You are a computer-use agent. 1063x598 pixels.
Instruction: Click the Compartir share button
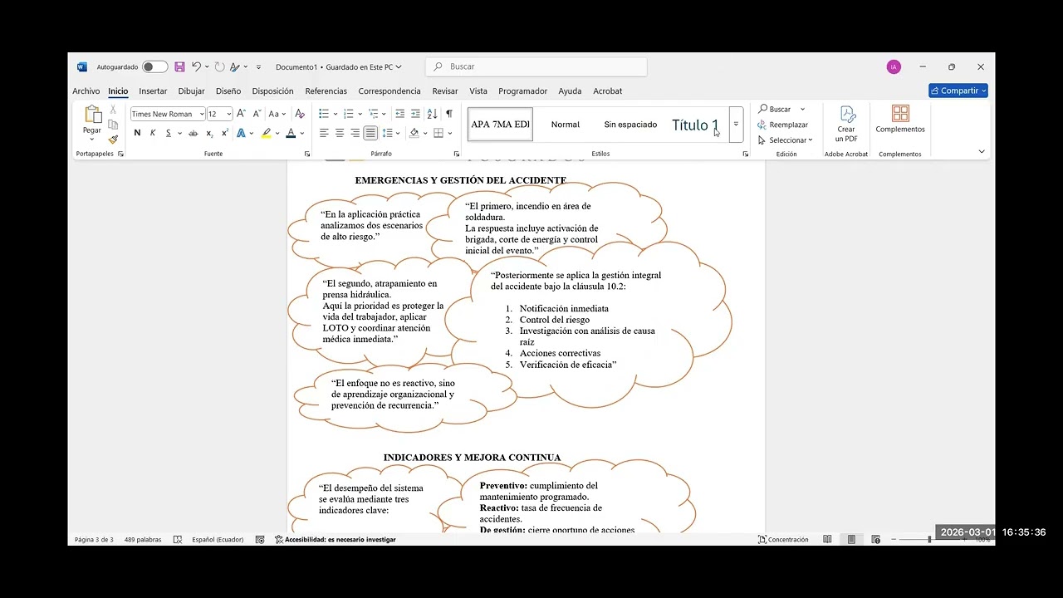point(958,91)
